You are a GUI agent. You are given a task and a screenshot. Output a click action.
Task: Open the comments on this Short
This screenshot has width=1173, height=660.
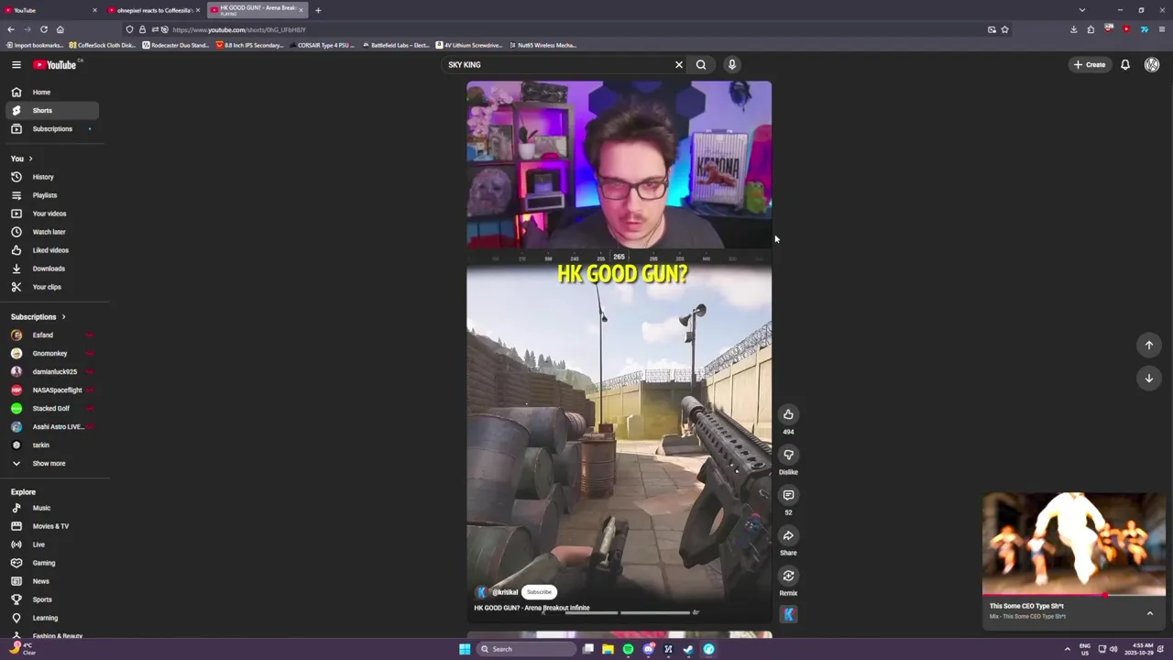tap(788, 495)
